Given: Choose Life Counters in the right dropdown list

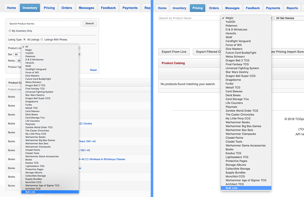Looking at the screenshot, I should pos(246,103).
